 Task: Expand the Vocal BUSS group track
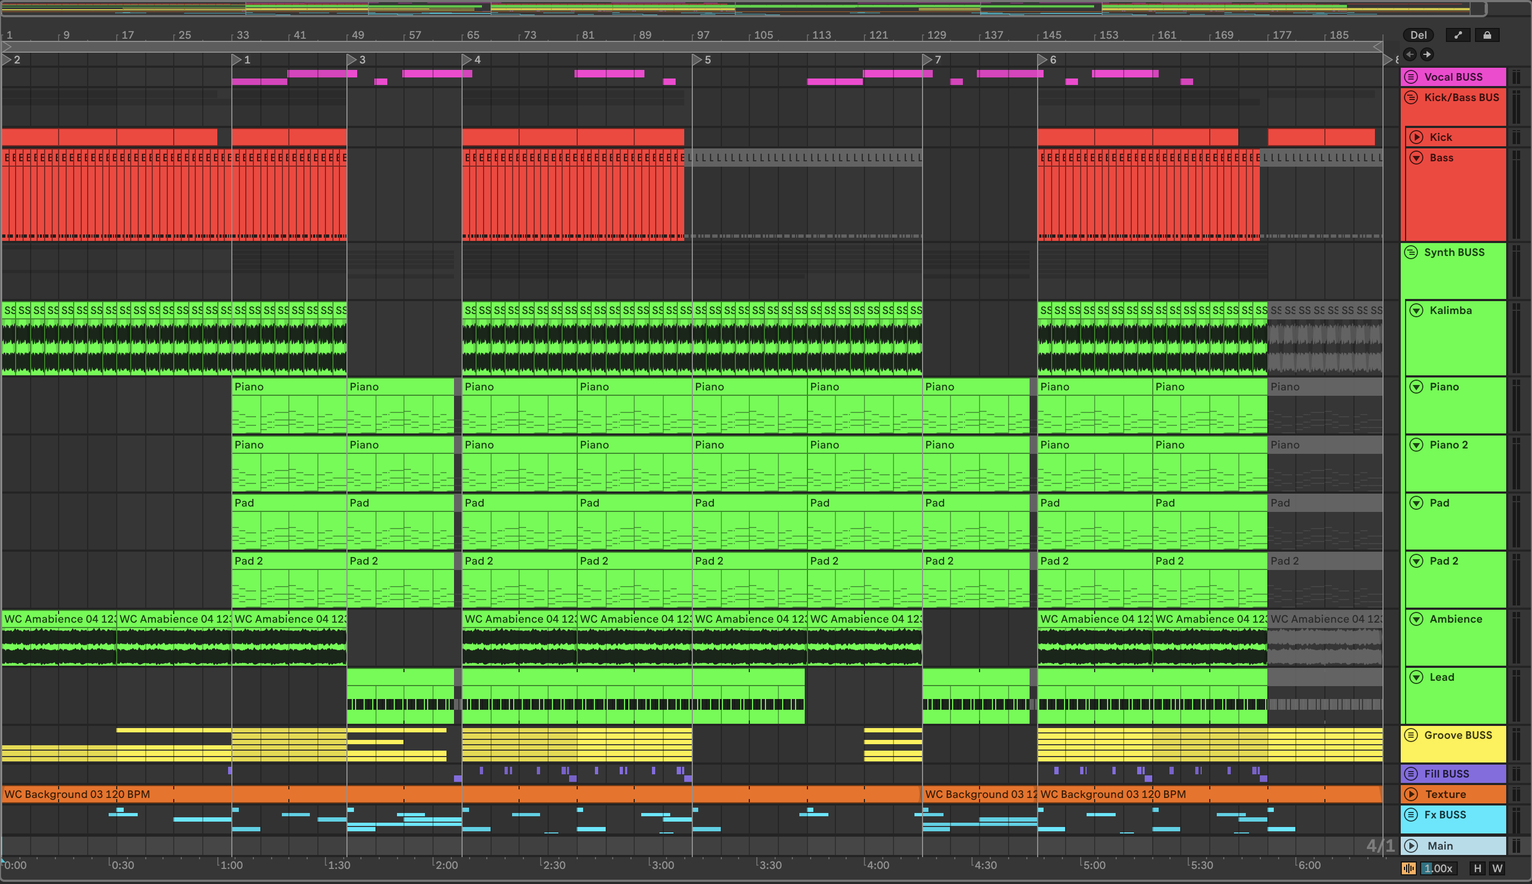(1411, 77)
